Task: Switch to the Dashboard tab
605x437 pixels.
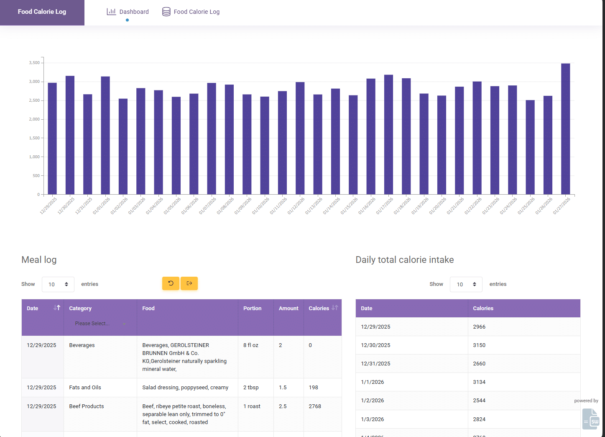Action: pyautogui.click(x=134, y=12)
